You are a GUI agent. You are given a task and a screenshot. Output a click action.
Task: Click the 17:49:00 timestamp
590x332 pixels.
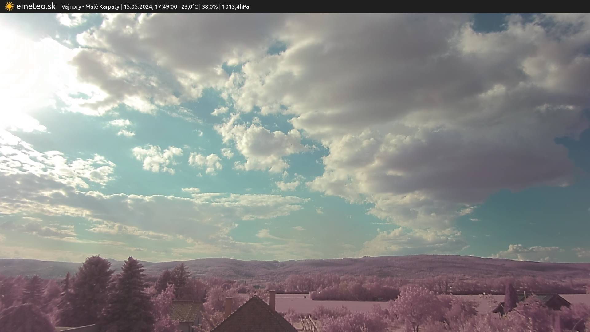tap(166, 7)
